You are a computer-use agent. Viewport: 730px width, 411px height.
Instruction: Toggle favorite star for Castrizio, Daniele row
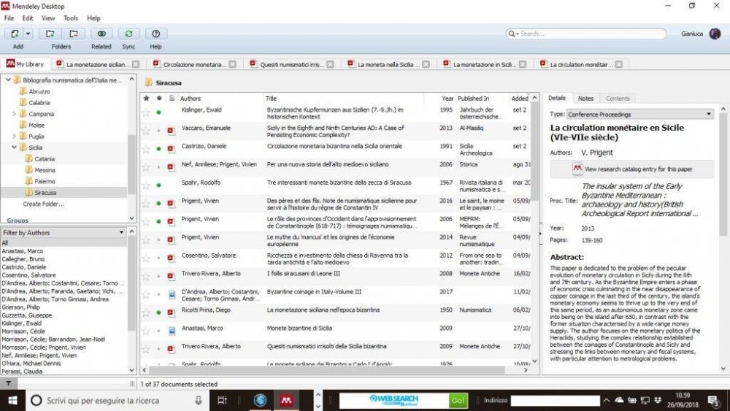point(146,149)
